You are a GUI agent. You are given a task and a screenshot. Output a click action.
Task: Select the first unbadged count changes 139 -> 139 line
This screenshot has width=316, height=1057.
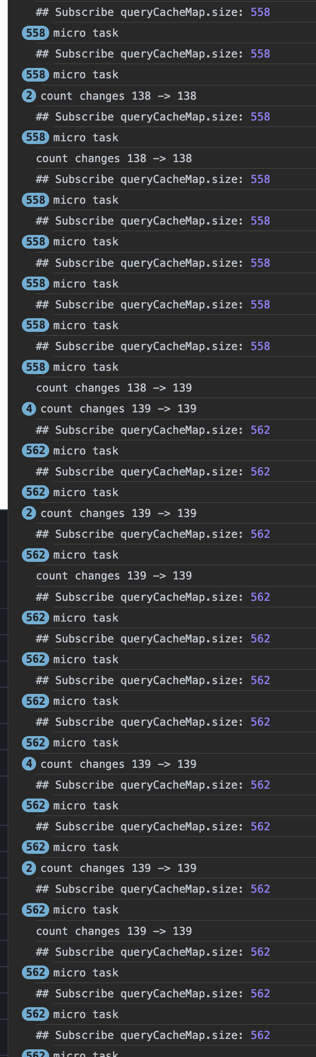point(114,576)
